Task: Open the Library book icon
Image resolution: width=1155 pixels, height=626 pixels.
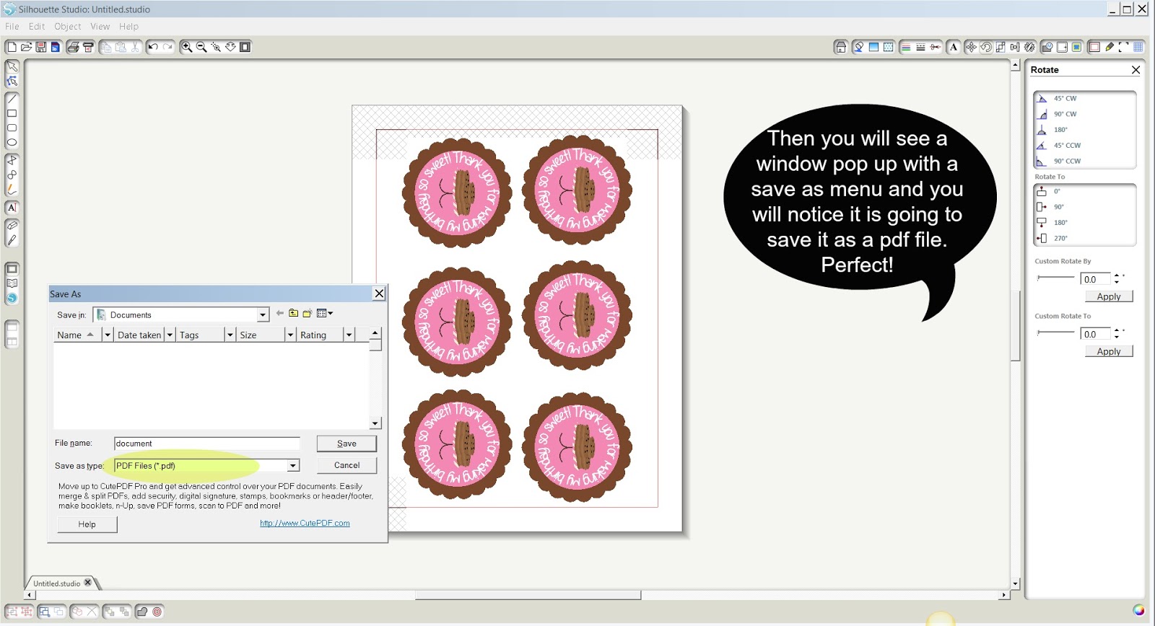Action: click(12, 283)
